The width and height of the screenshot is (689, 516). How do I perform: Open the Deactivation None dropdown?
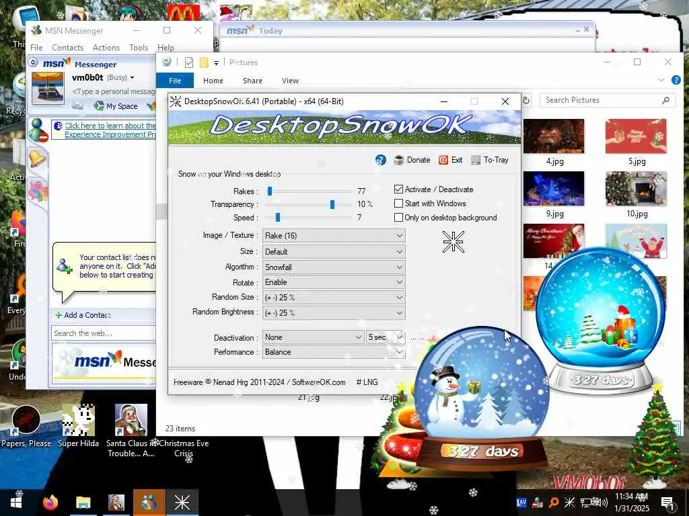pyautogui.click(x=313, y=337)
